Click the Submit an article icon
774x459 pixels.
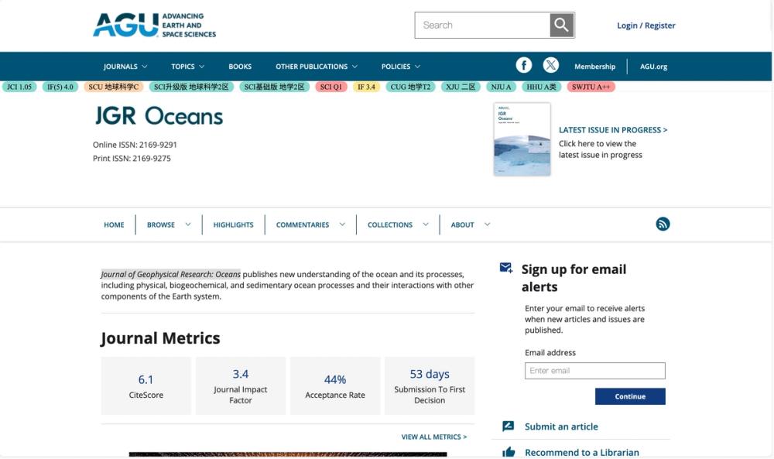tap(508, 426)
